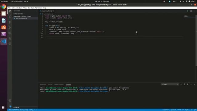
Task: Open editor More Actions ellipsis
Action: pos(194,11)
